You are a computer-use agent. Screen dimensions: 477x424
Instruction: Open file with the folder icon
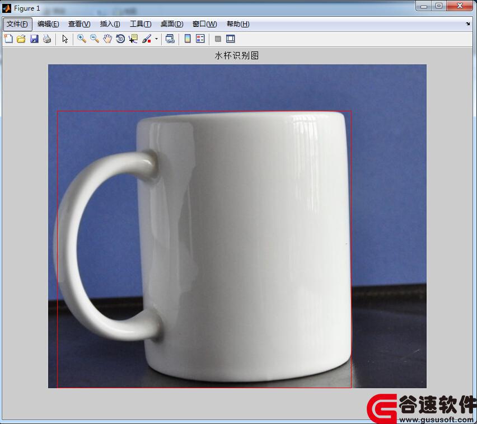[x=21, y=39]
